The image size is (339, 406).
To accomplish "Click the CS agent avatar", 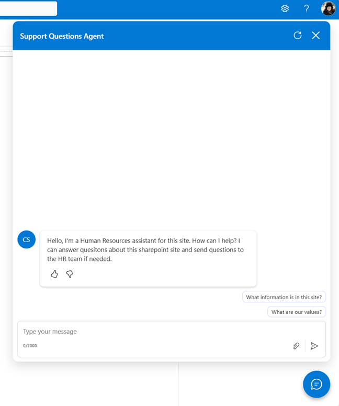I will pyautogui.click(x=27, y=239).
